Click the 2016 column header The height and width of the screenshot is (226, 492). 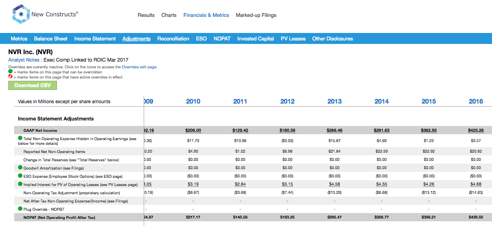coord(476,101)
